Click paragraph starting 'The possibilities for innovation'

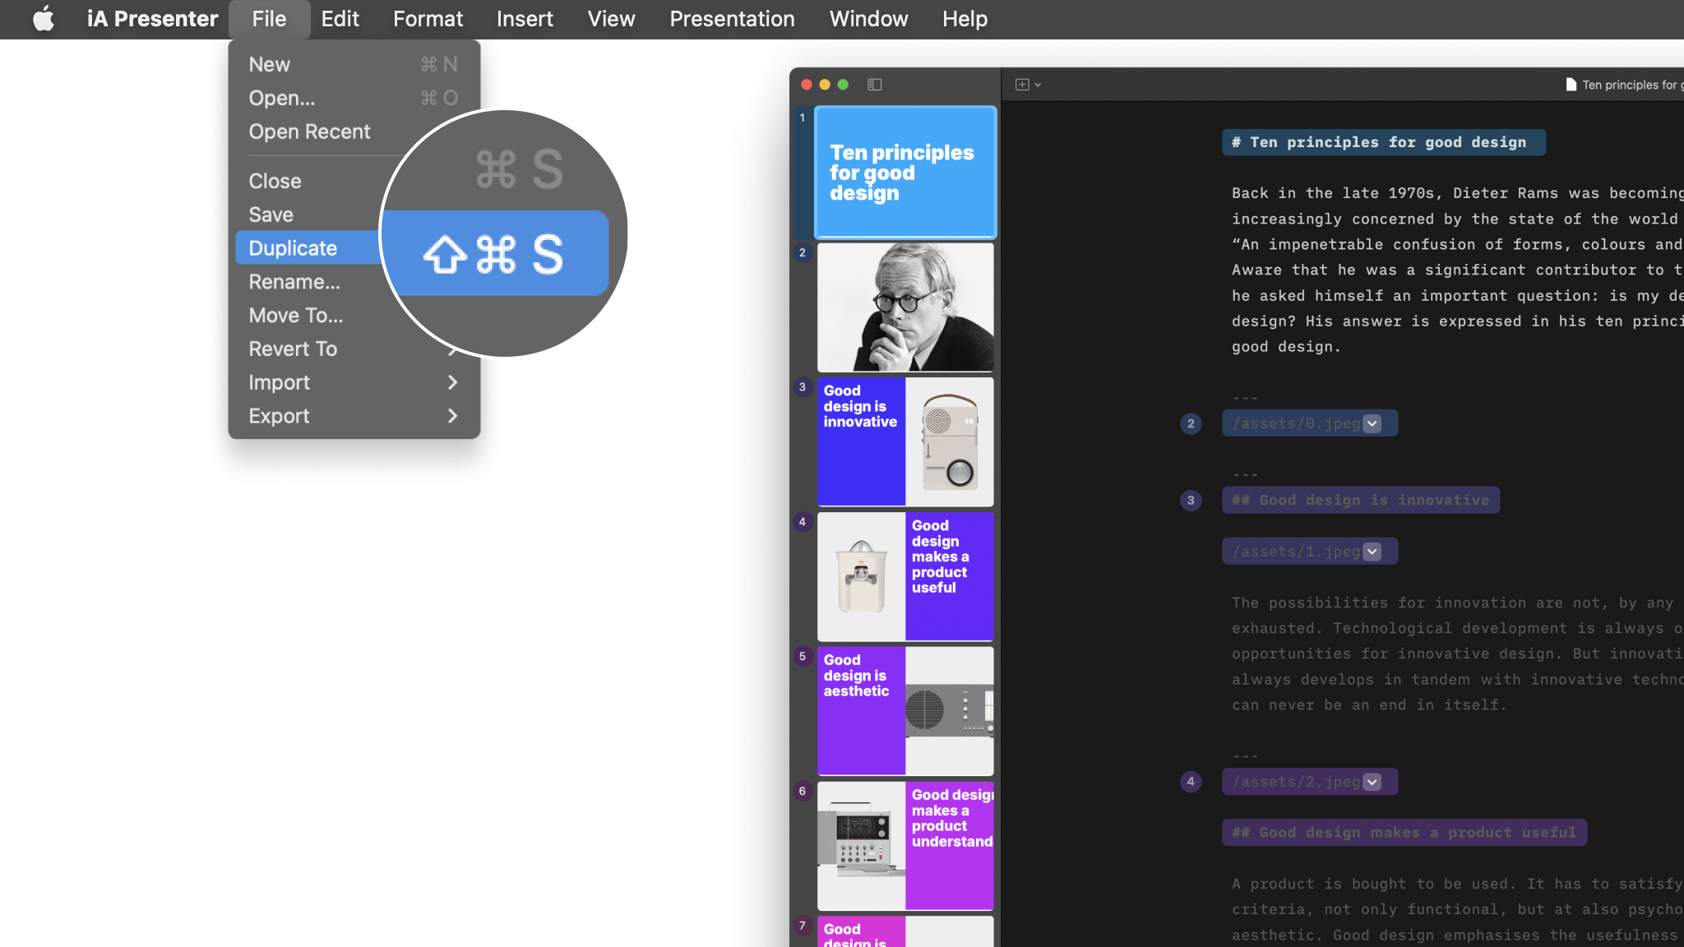click(x=1457, y=654)
